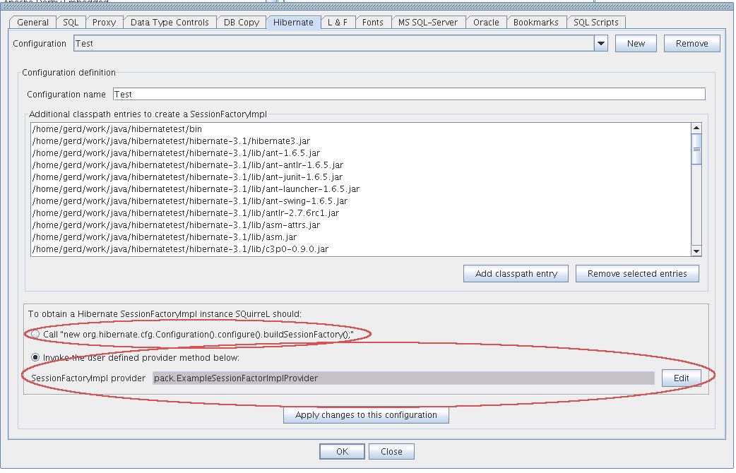Switch to the Data Type Controls tab
The width and height of the screenshot is (736, 473).
170,22
